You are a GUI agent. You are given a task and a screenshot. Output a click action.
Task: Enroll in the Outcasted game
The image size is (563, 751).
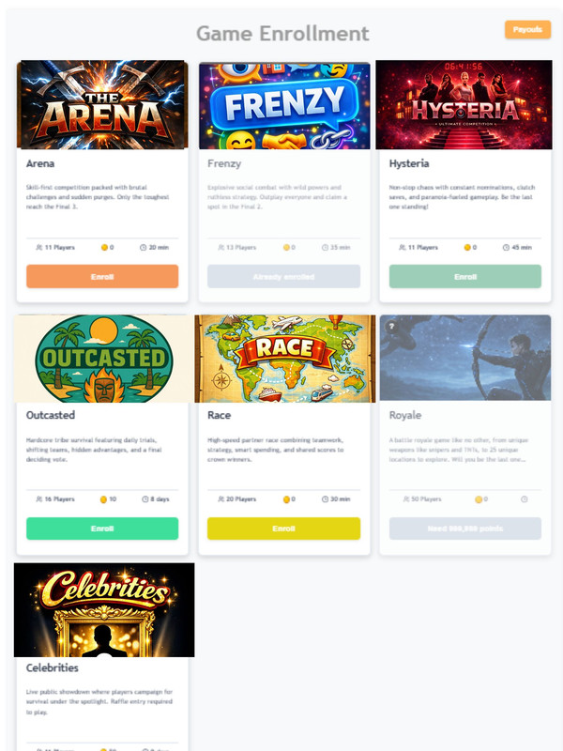pos(102,529)
